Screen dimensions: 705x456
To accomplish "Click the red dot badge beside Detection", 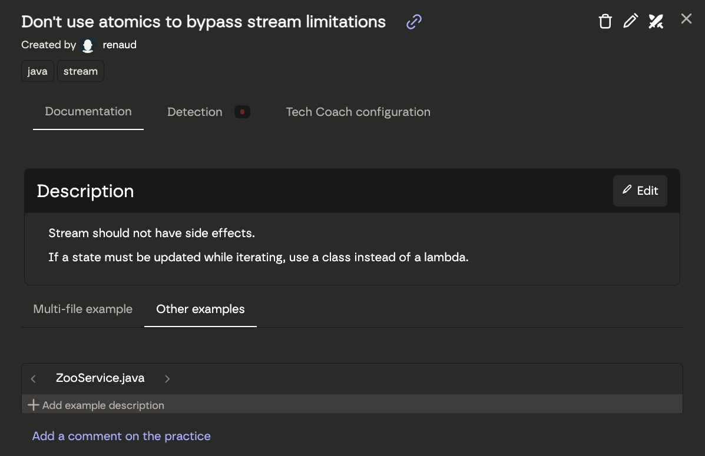I will (242, 112).
